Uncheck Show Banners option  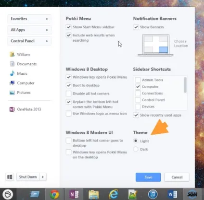[136, 27]
